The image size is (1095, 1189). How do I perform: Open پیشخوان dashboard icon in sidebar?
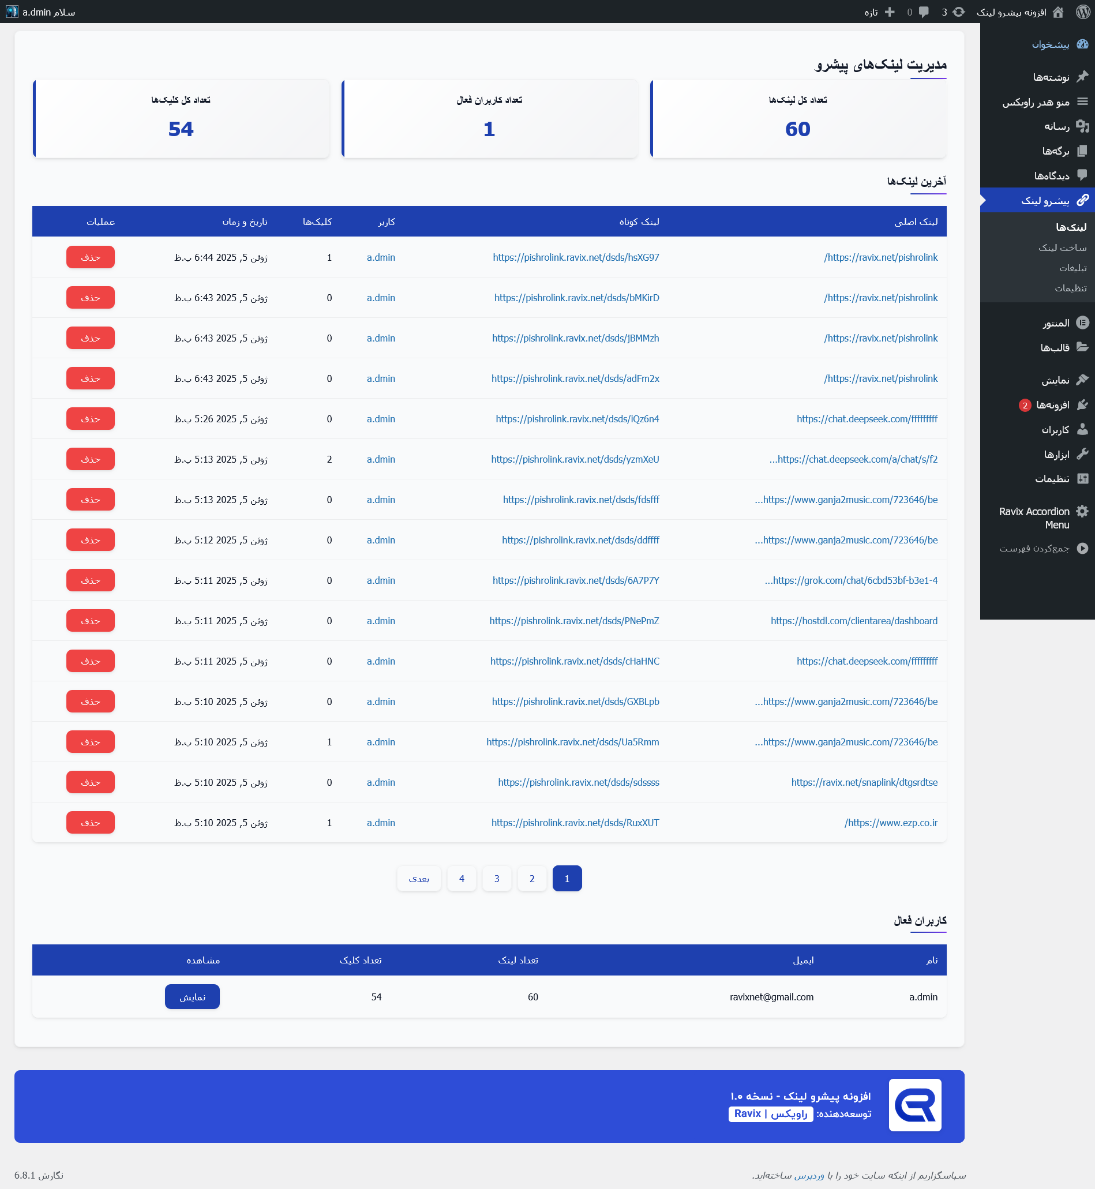tap(1082, 44)
